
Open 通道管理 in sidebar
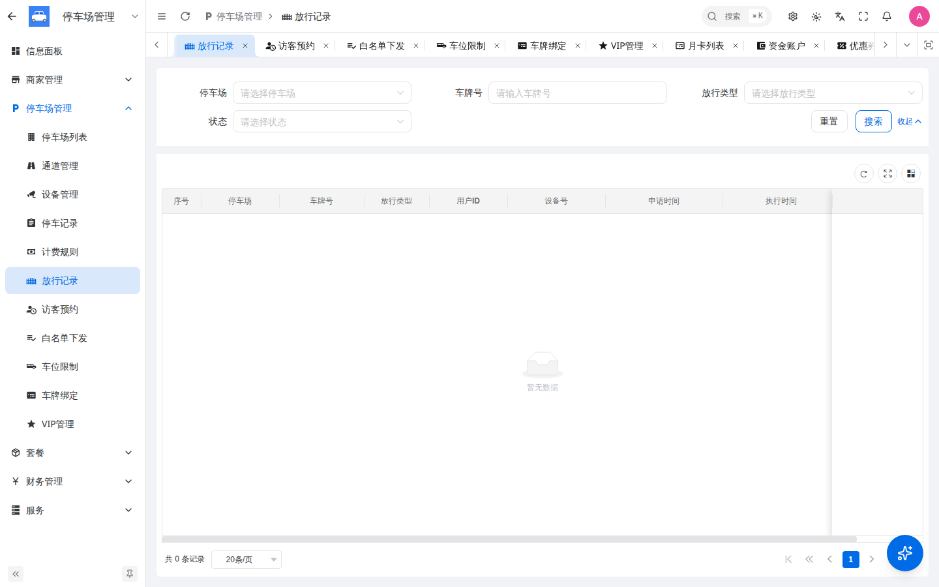[72, 166]
